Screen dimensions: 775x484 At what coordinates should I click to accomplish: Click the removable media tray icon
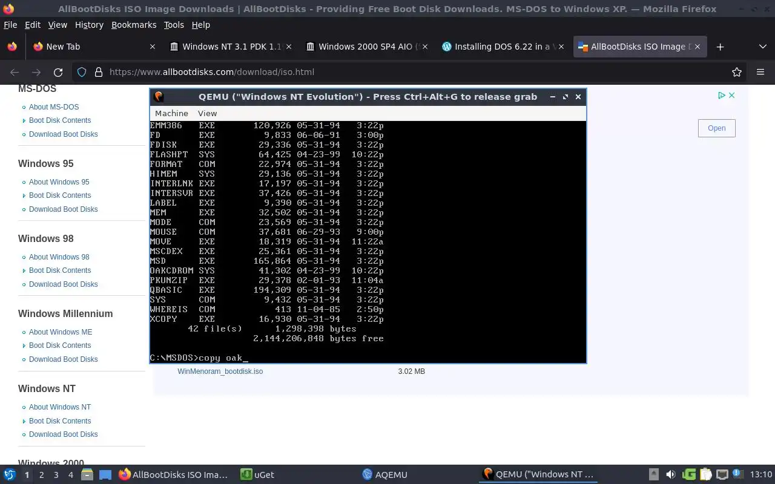(654, 475)
